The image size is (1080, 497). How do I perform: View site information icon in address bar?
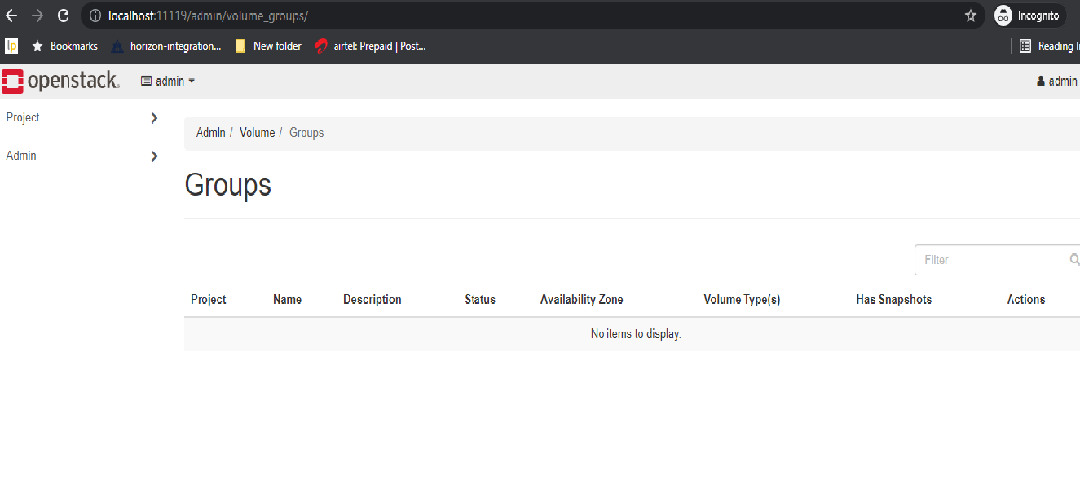coord(95,15)
